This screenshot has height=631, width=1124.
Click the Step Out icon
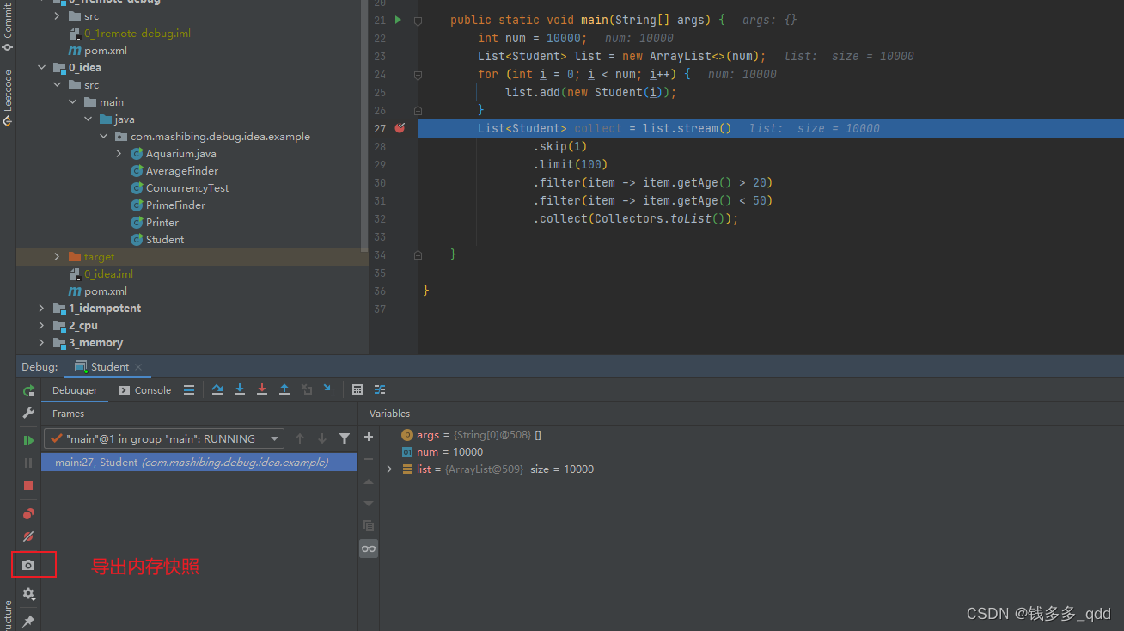click(284, 389)
